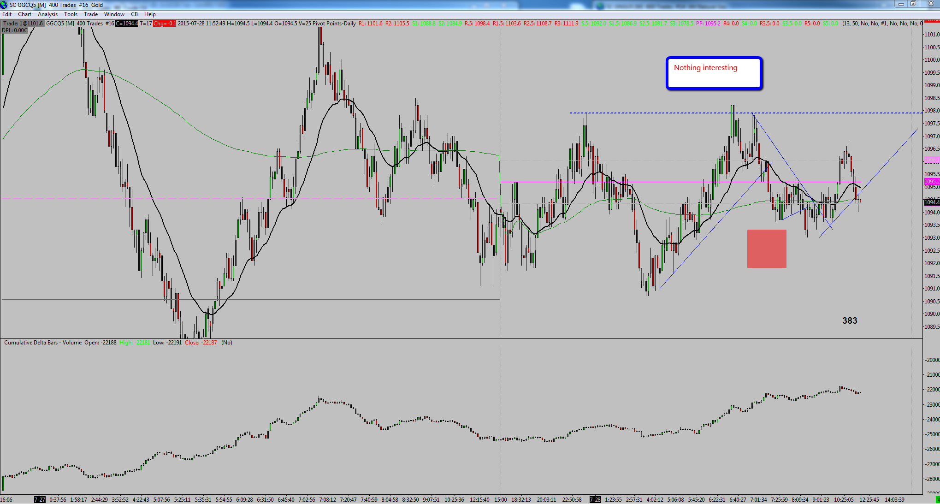The image size is (940, 504).
Task: Click the globe icon of the background chart window
Action: (600, 6)
